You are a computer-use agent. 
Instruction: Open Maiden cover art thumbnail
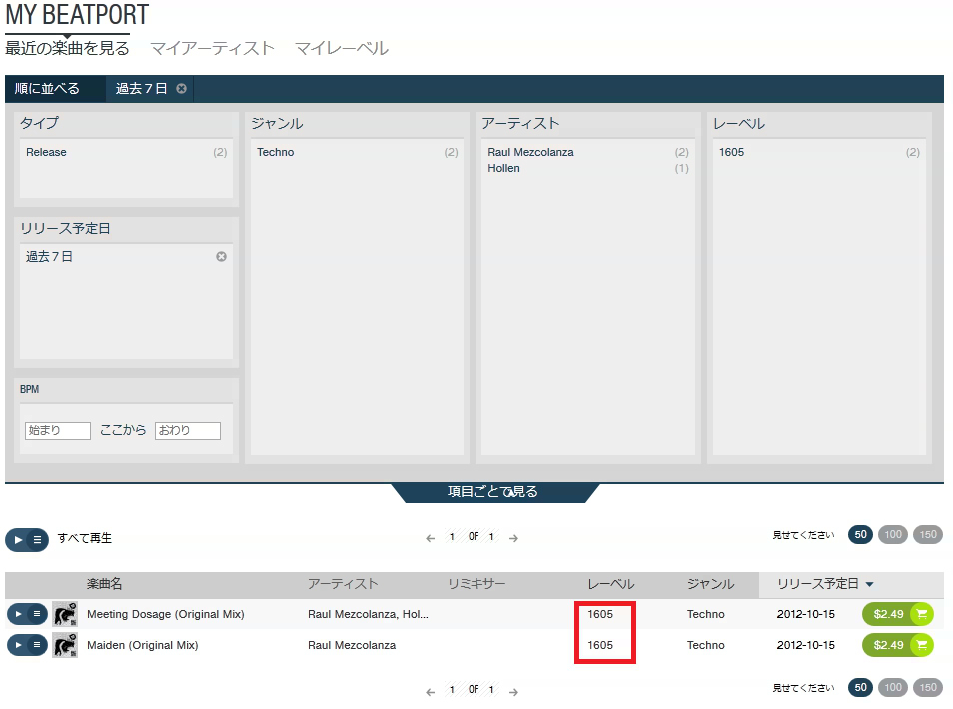click(64, 645)
